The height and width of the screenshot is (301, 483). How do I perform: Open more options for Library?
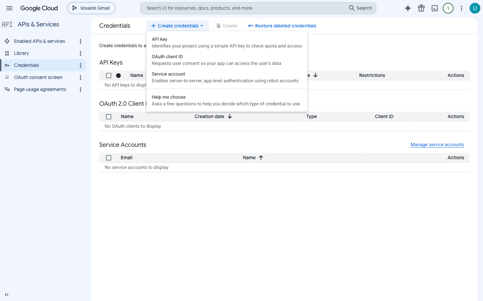(80, 54)
